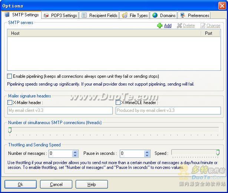This screenshot has height=193, width=228.
Task: Click the X-MimeOLE header text field
Action: click(168, 110)
